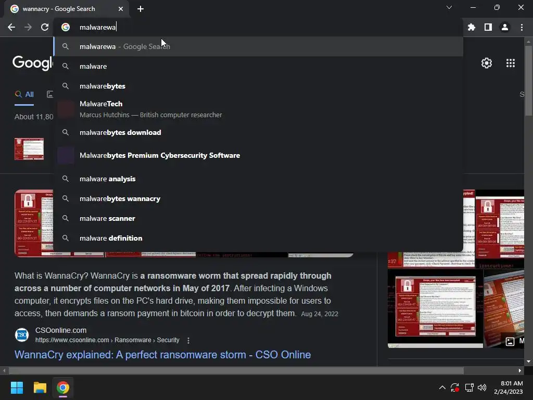The height and width of the screenshot is (400, 533).
Task: Select the MalwareTech Marcus Hutchins suggestion
Action: coord(258,109)
